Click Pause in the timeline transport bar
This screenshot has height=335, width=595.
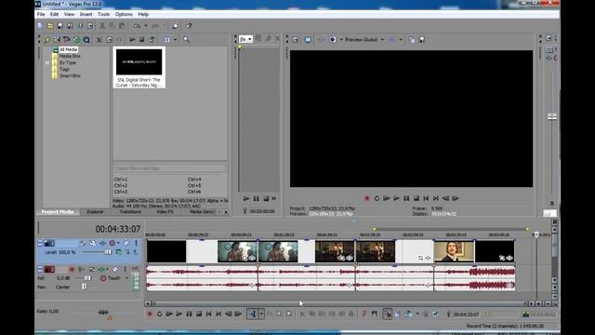tap(189, 315)
